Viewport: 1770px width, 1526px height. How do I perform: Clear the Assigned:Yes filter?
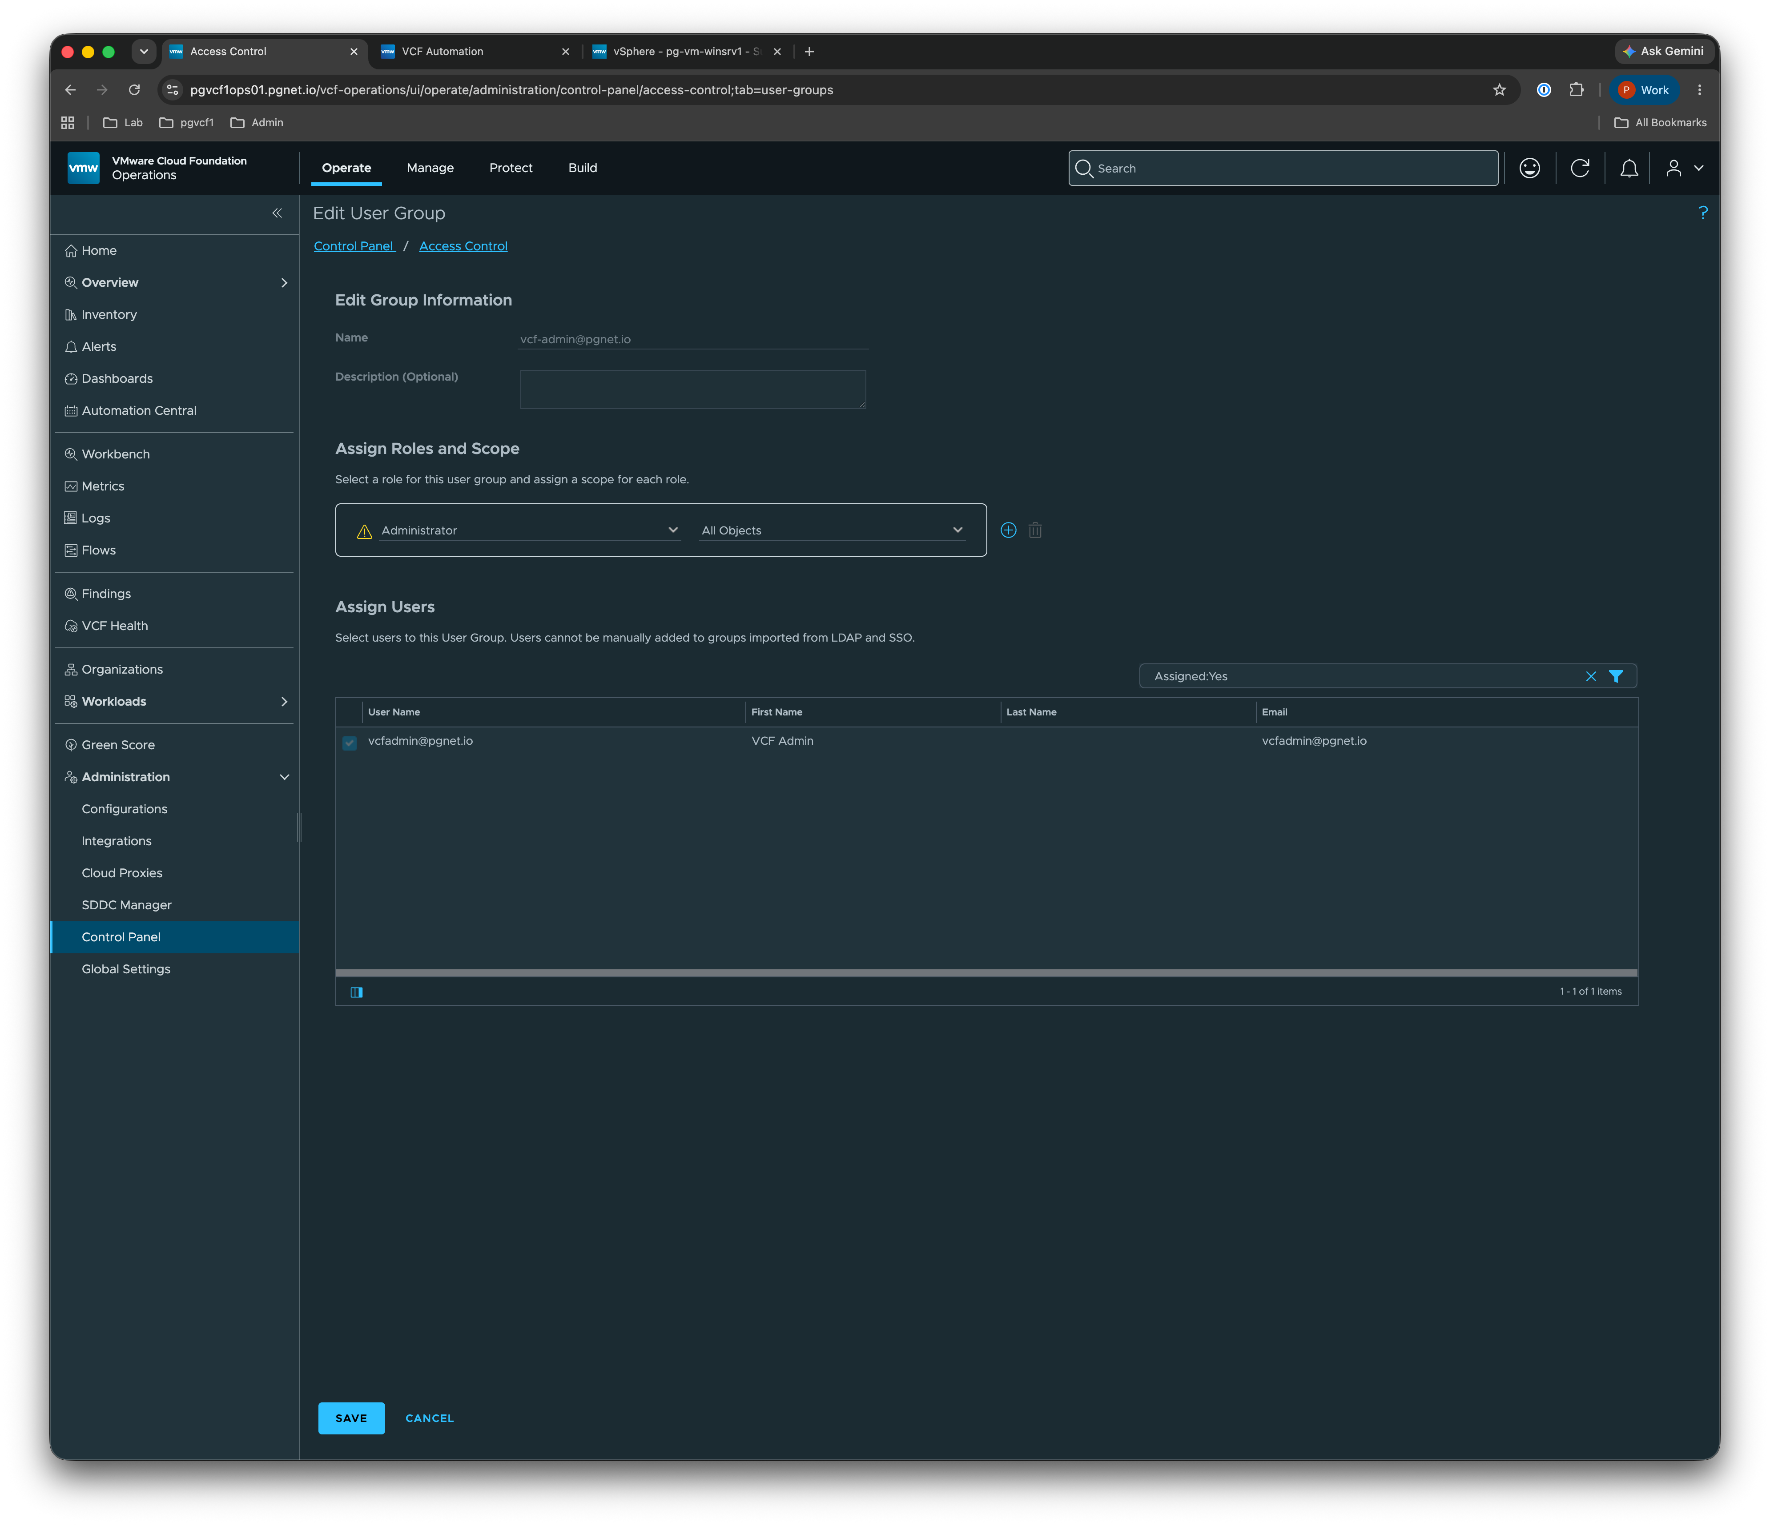coord(1591,676)
